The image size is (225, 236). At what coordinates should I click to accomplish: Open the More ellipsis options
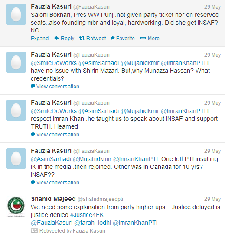[150, 39]
